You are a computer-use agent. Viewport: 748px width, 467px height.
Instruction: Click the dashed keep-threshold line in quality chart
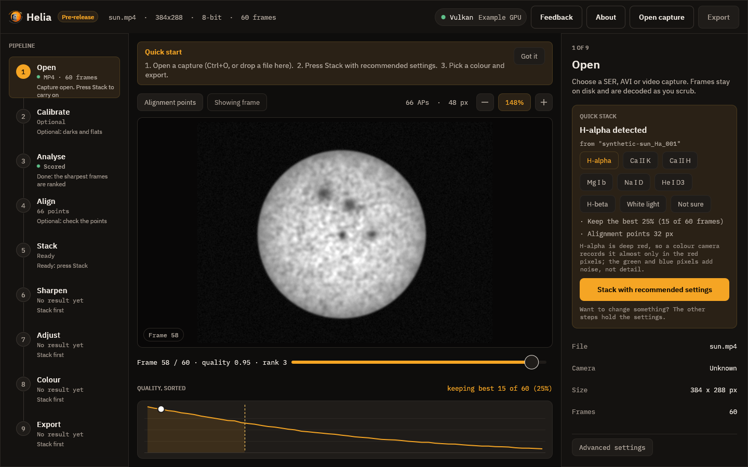pyautogui.click(x=245, y=428)
